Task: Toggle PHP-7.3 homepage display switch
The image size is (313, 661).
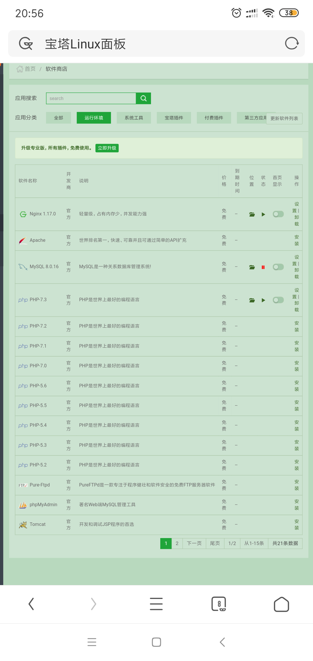Action: (278, 300)
